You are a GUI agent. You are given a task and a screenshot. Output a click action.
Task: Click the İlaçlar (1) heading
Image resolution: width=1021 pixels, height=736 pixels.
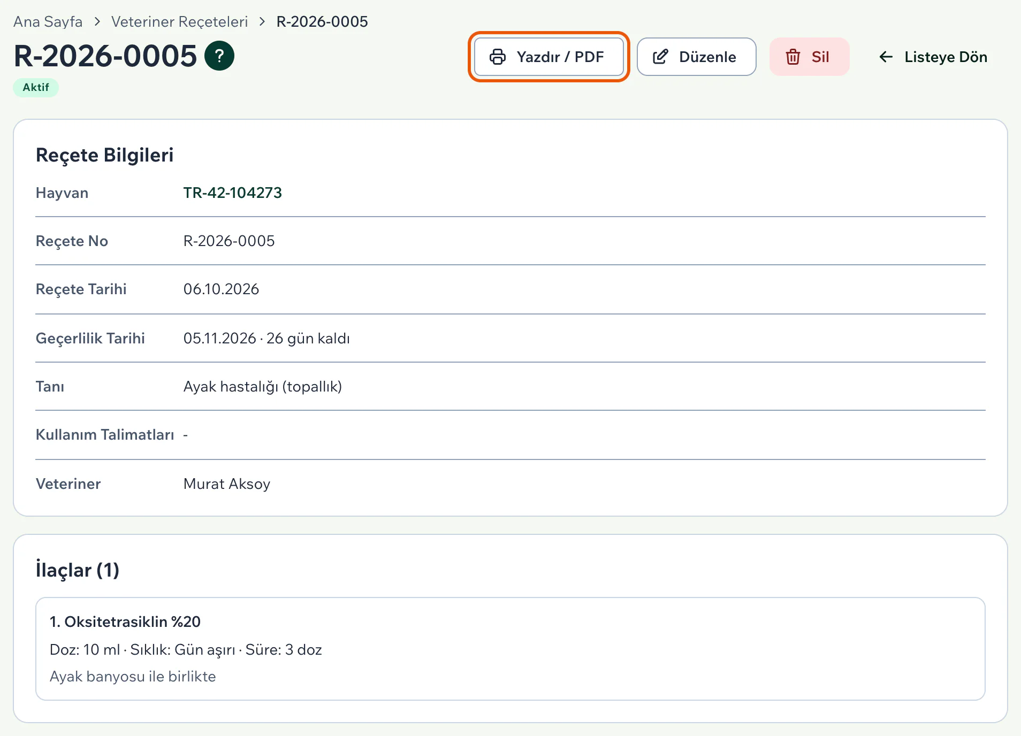[x=78, y=570]
